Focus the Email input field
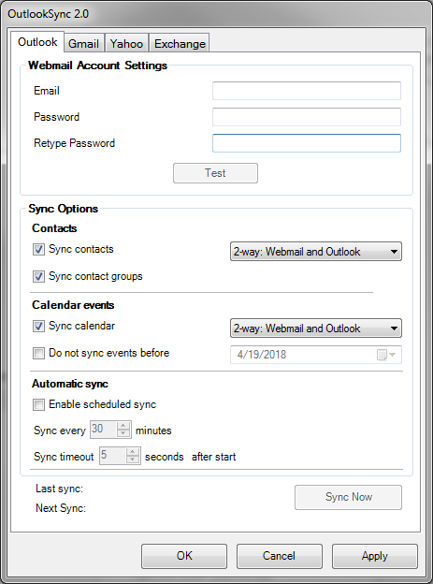The width and height of the screenshot is (433, 584). (x=307, y=91)
